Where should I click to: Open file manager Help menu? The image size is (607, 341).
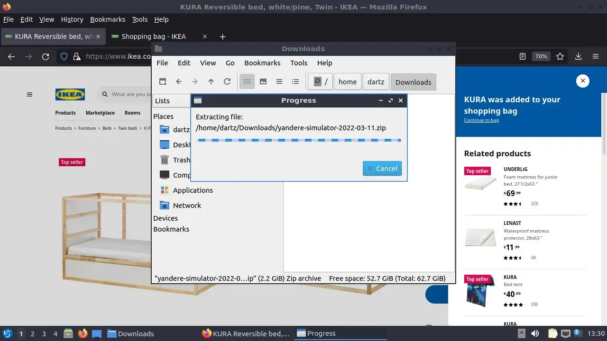(x=324, y=63)
